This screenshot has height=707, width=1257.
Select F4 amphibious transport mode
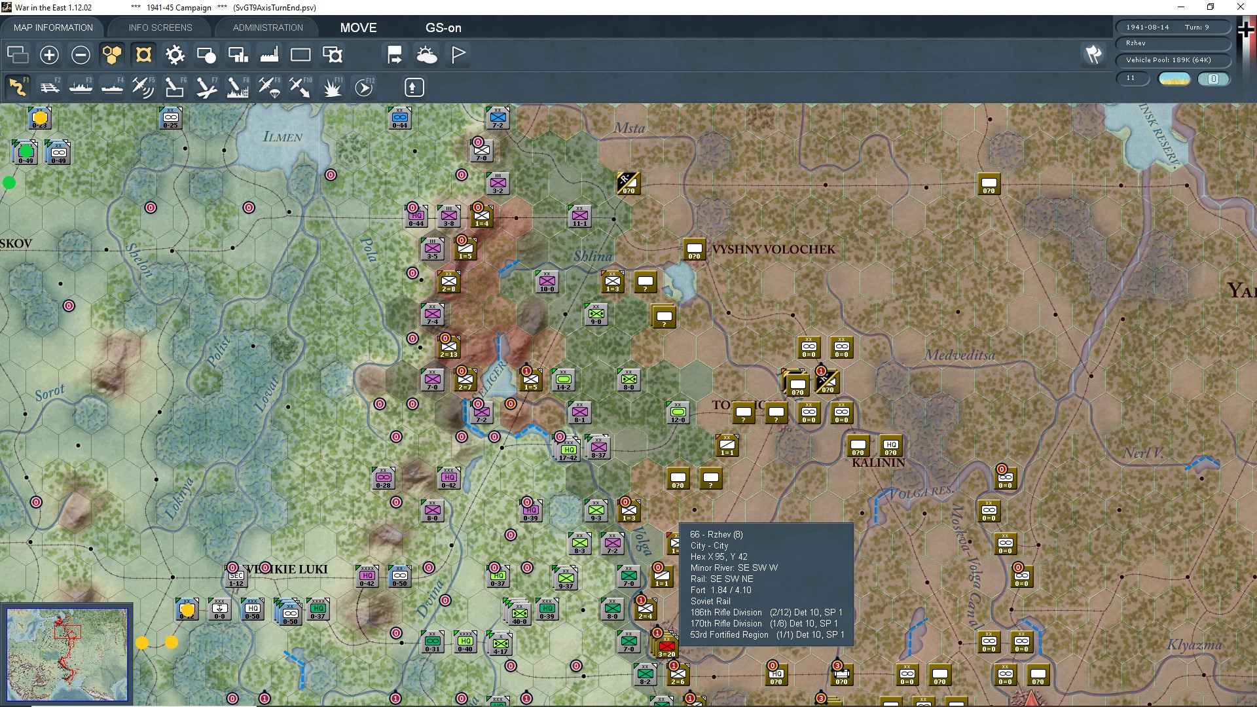click(112, 87)
